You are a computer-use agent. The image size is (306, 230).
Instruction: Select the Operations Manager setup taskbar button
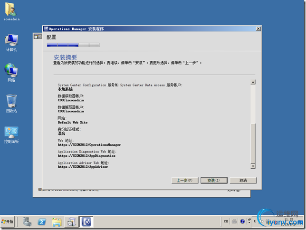click(x=86, y=222)
